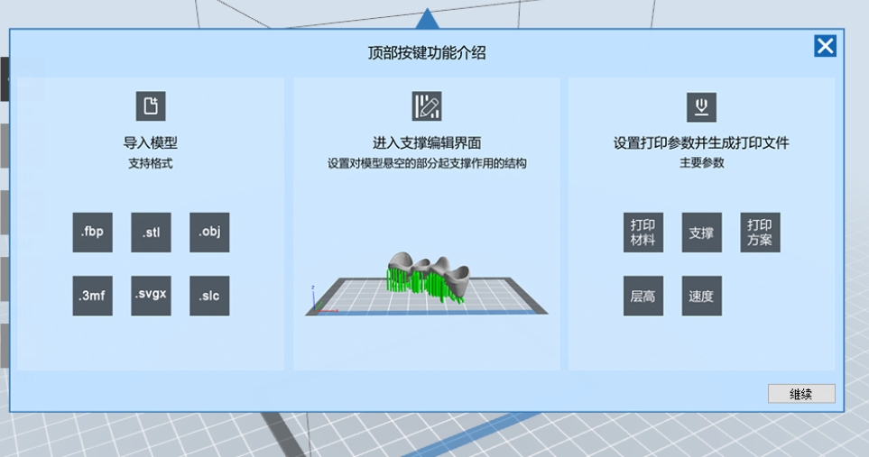Click the 速度 parameter tile
Screen dimensions: 869x457
[x=702, y=296]
